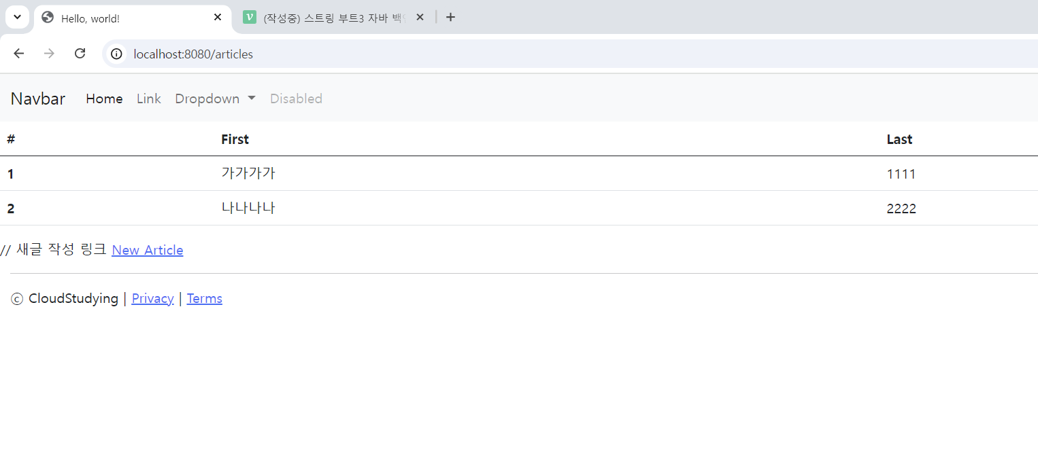Click the globe favicon of Hello, world! tab
The image size is (1038, 470).
coord(48,18)
